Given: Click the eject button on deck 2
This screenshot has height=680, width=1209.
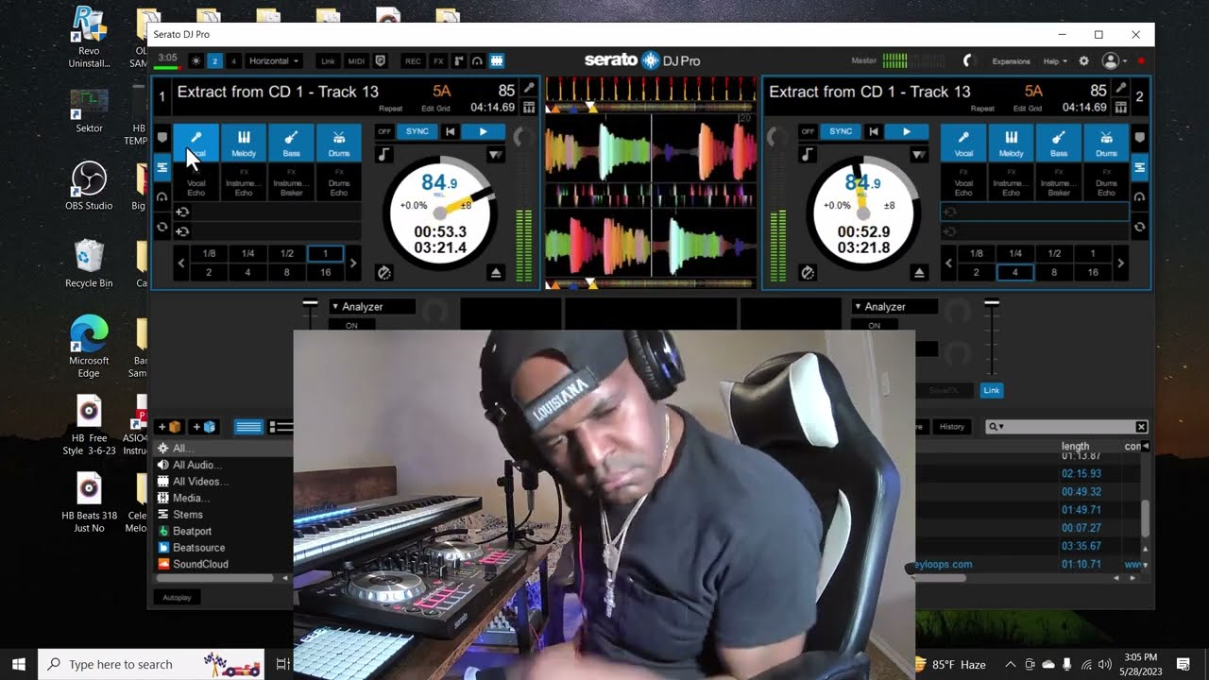Looking at the screenshot, I should coord(919,273).
